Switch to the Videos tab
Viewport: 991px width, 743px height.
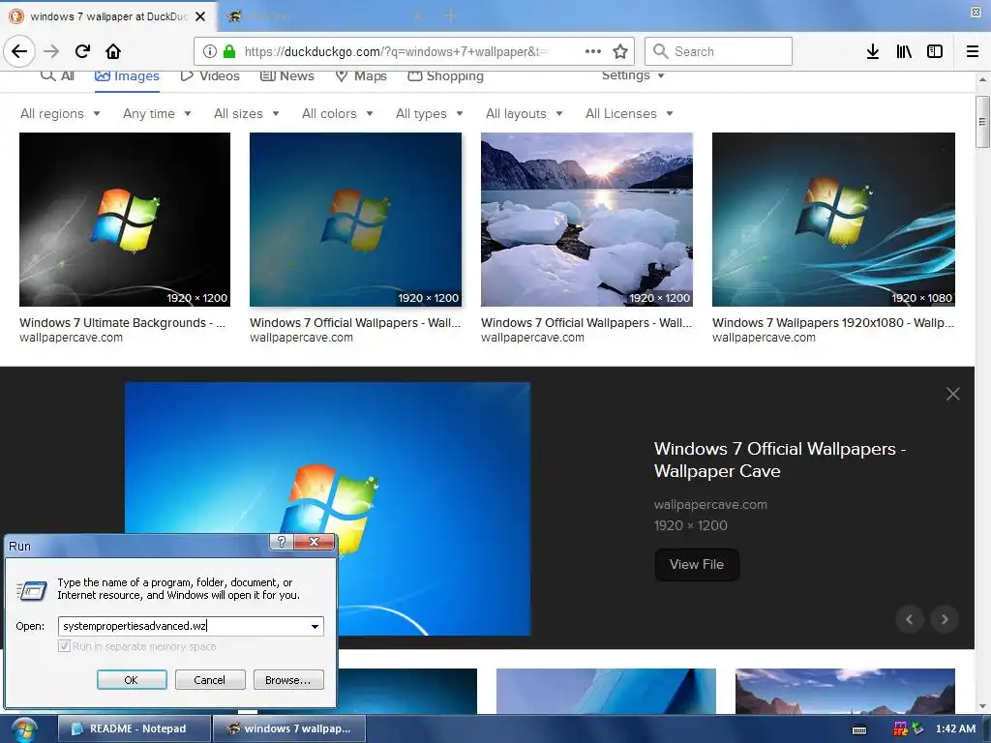(x=210, y=75)
